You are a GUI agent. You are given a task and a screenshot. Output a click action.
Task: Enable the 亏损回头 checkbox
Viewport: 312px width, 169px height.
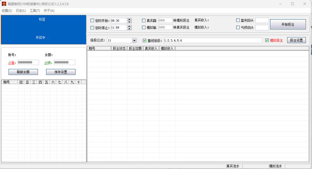[x=238, y=28]
